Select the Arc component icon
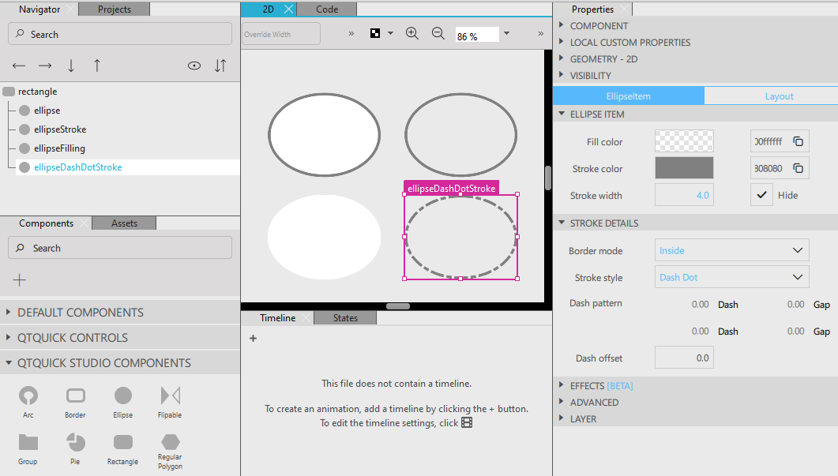This screenshot has width=838, height=476. (x=28, y=395)
